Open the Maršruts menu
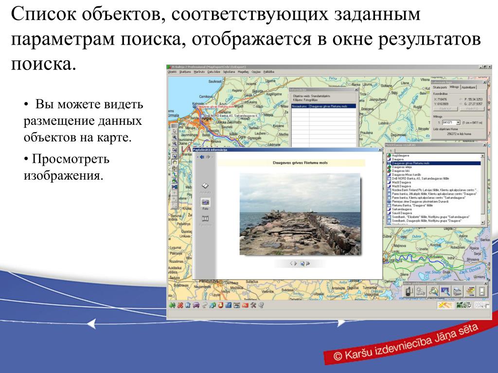 point(199,72)
